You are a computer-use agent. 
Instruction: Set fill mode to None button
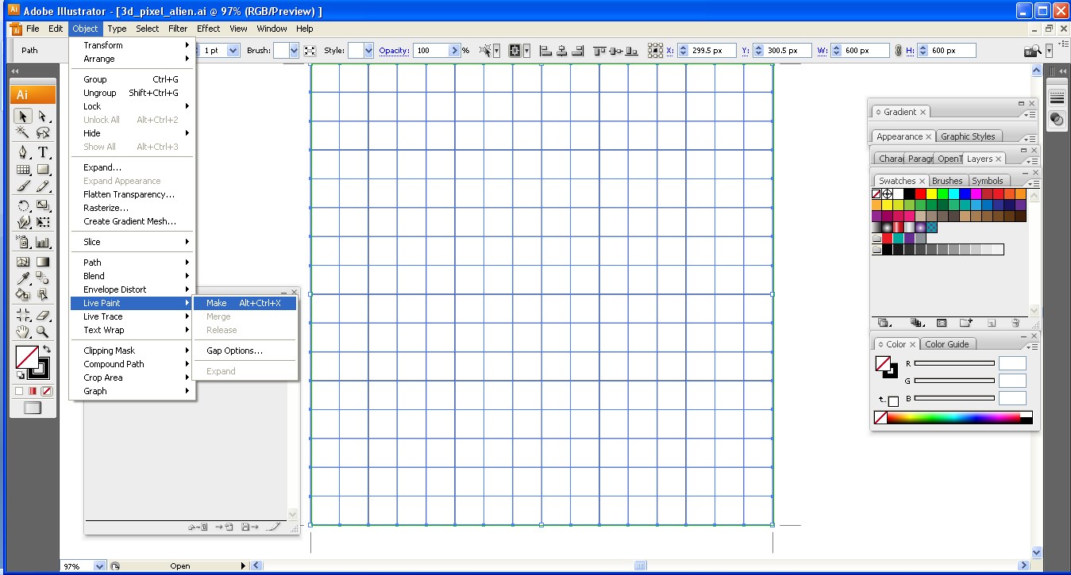47,391
